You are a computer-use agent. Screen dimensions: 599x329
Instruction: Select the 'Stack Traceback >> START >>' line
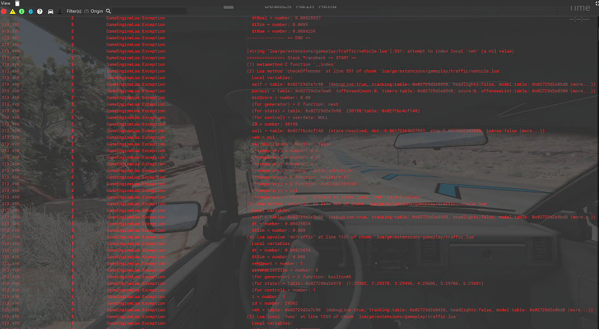click(301, 57)
